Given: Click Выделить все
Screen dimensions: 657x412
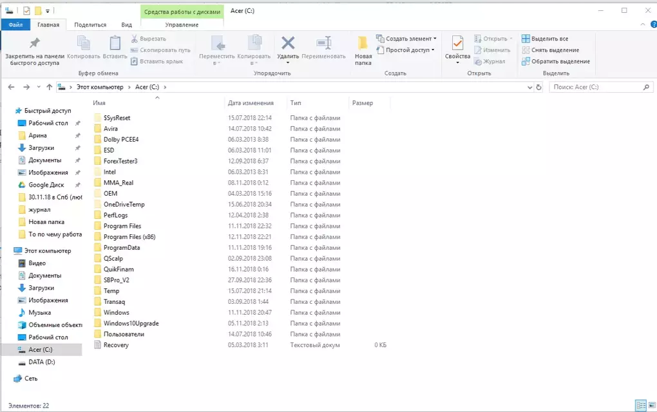Looking at the screenshot, I should click(545, 39).
